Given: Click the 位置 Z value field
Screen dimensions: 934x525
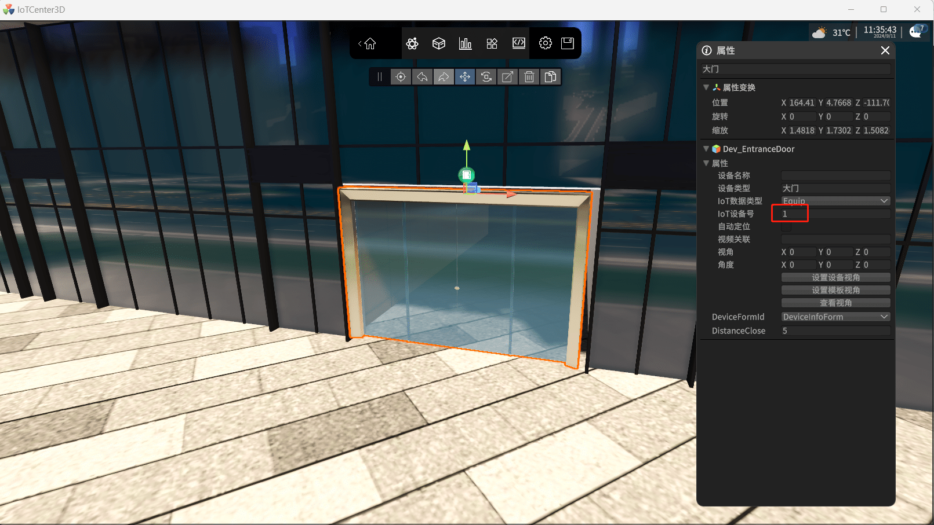Looking at the screenshot, I should [x=876, y=102].
